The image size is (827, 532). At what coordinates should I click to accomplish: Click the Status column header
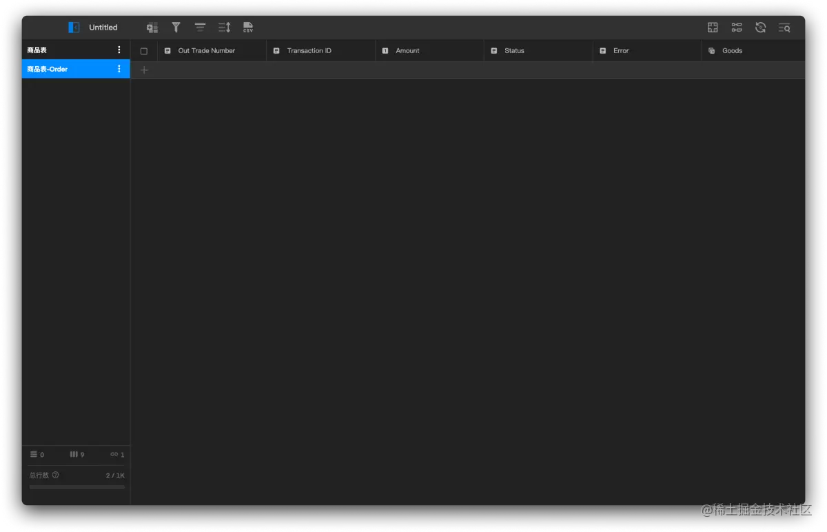point(539,50)
